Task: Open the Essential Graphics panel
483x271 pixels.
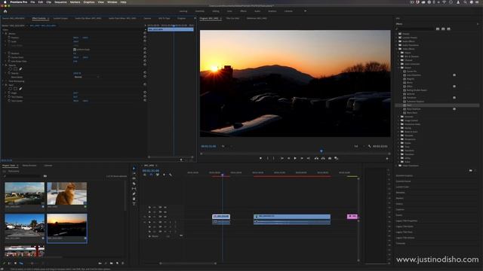Action: click(405, 175)
